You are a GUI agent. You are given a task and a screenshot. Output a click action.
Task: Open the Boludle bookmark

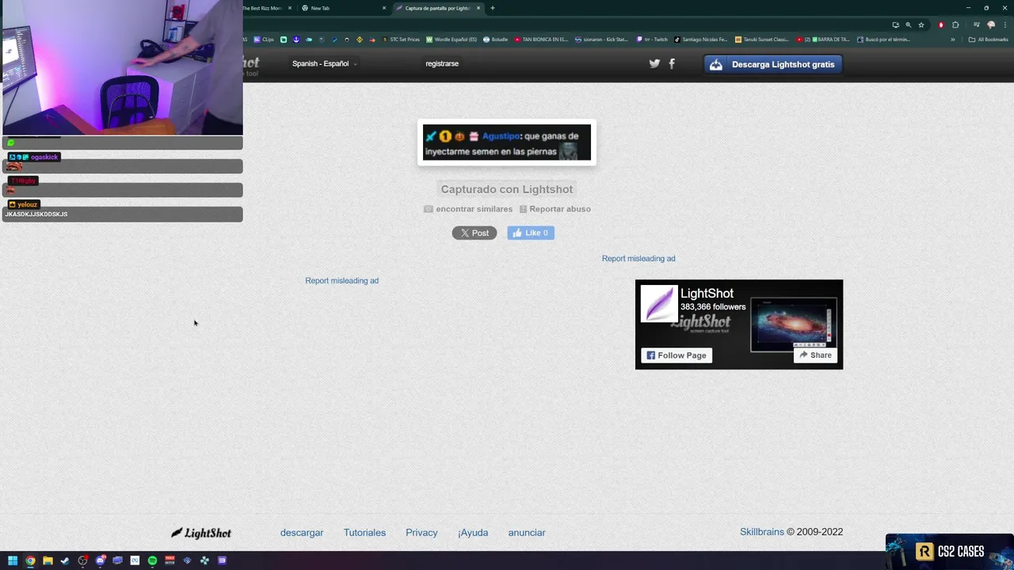495,40
